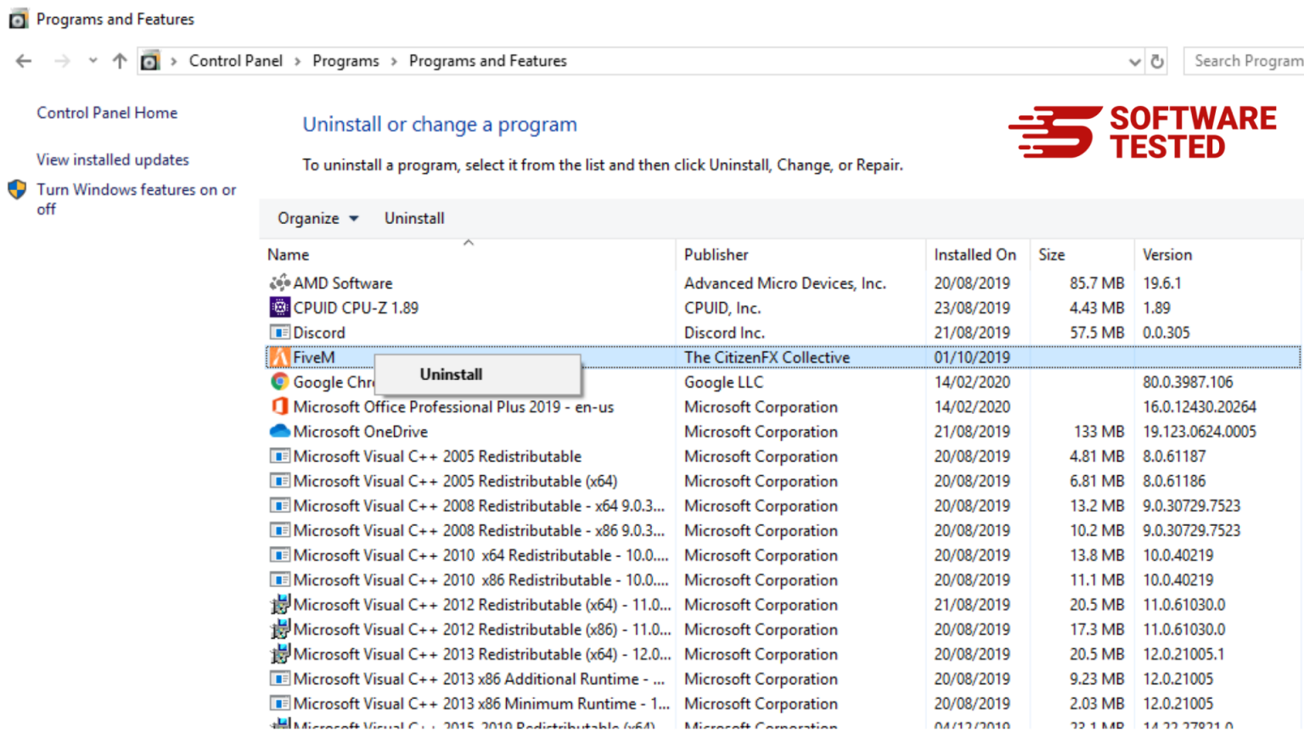Screen dimensions: 1304x733
Task: Select Microsoft Visual C++ 2010 x64 Redistributable row
Action: click(783, 555)
